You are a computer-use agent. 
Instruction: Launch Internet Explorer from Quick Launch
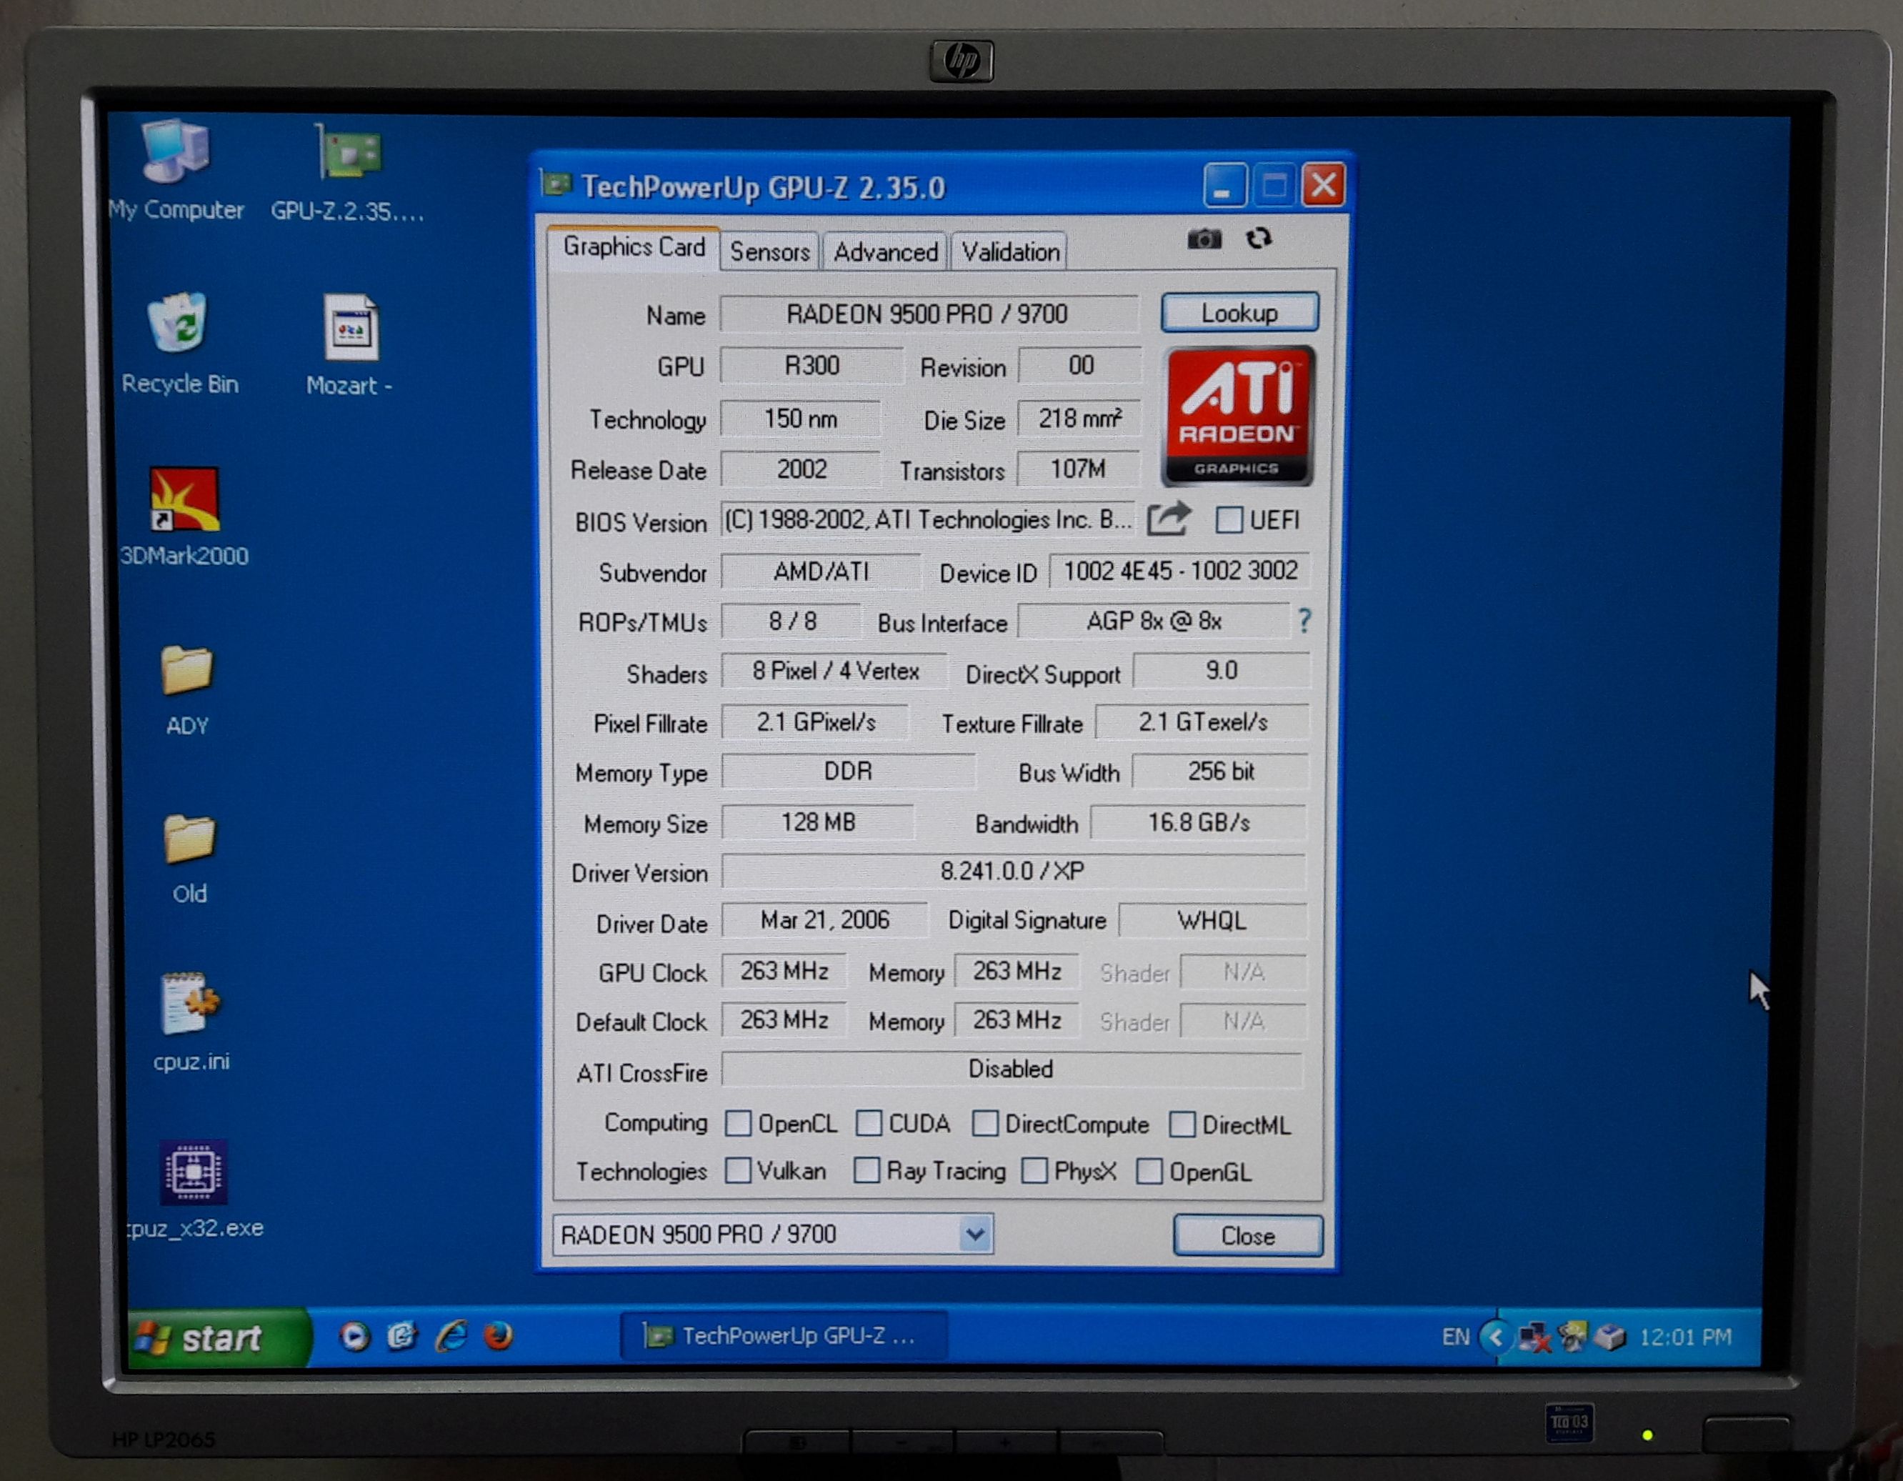(451, 1335)
